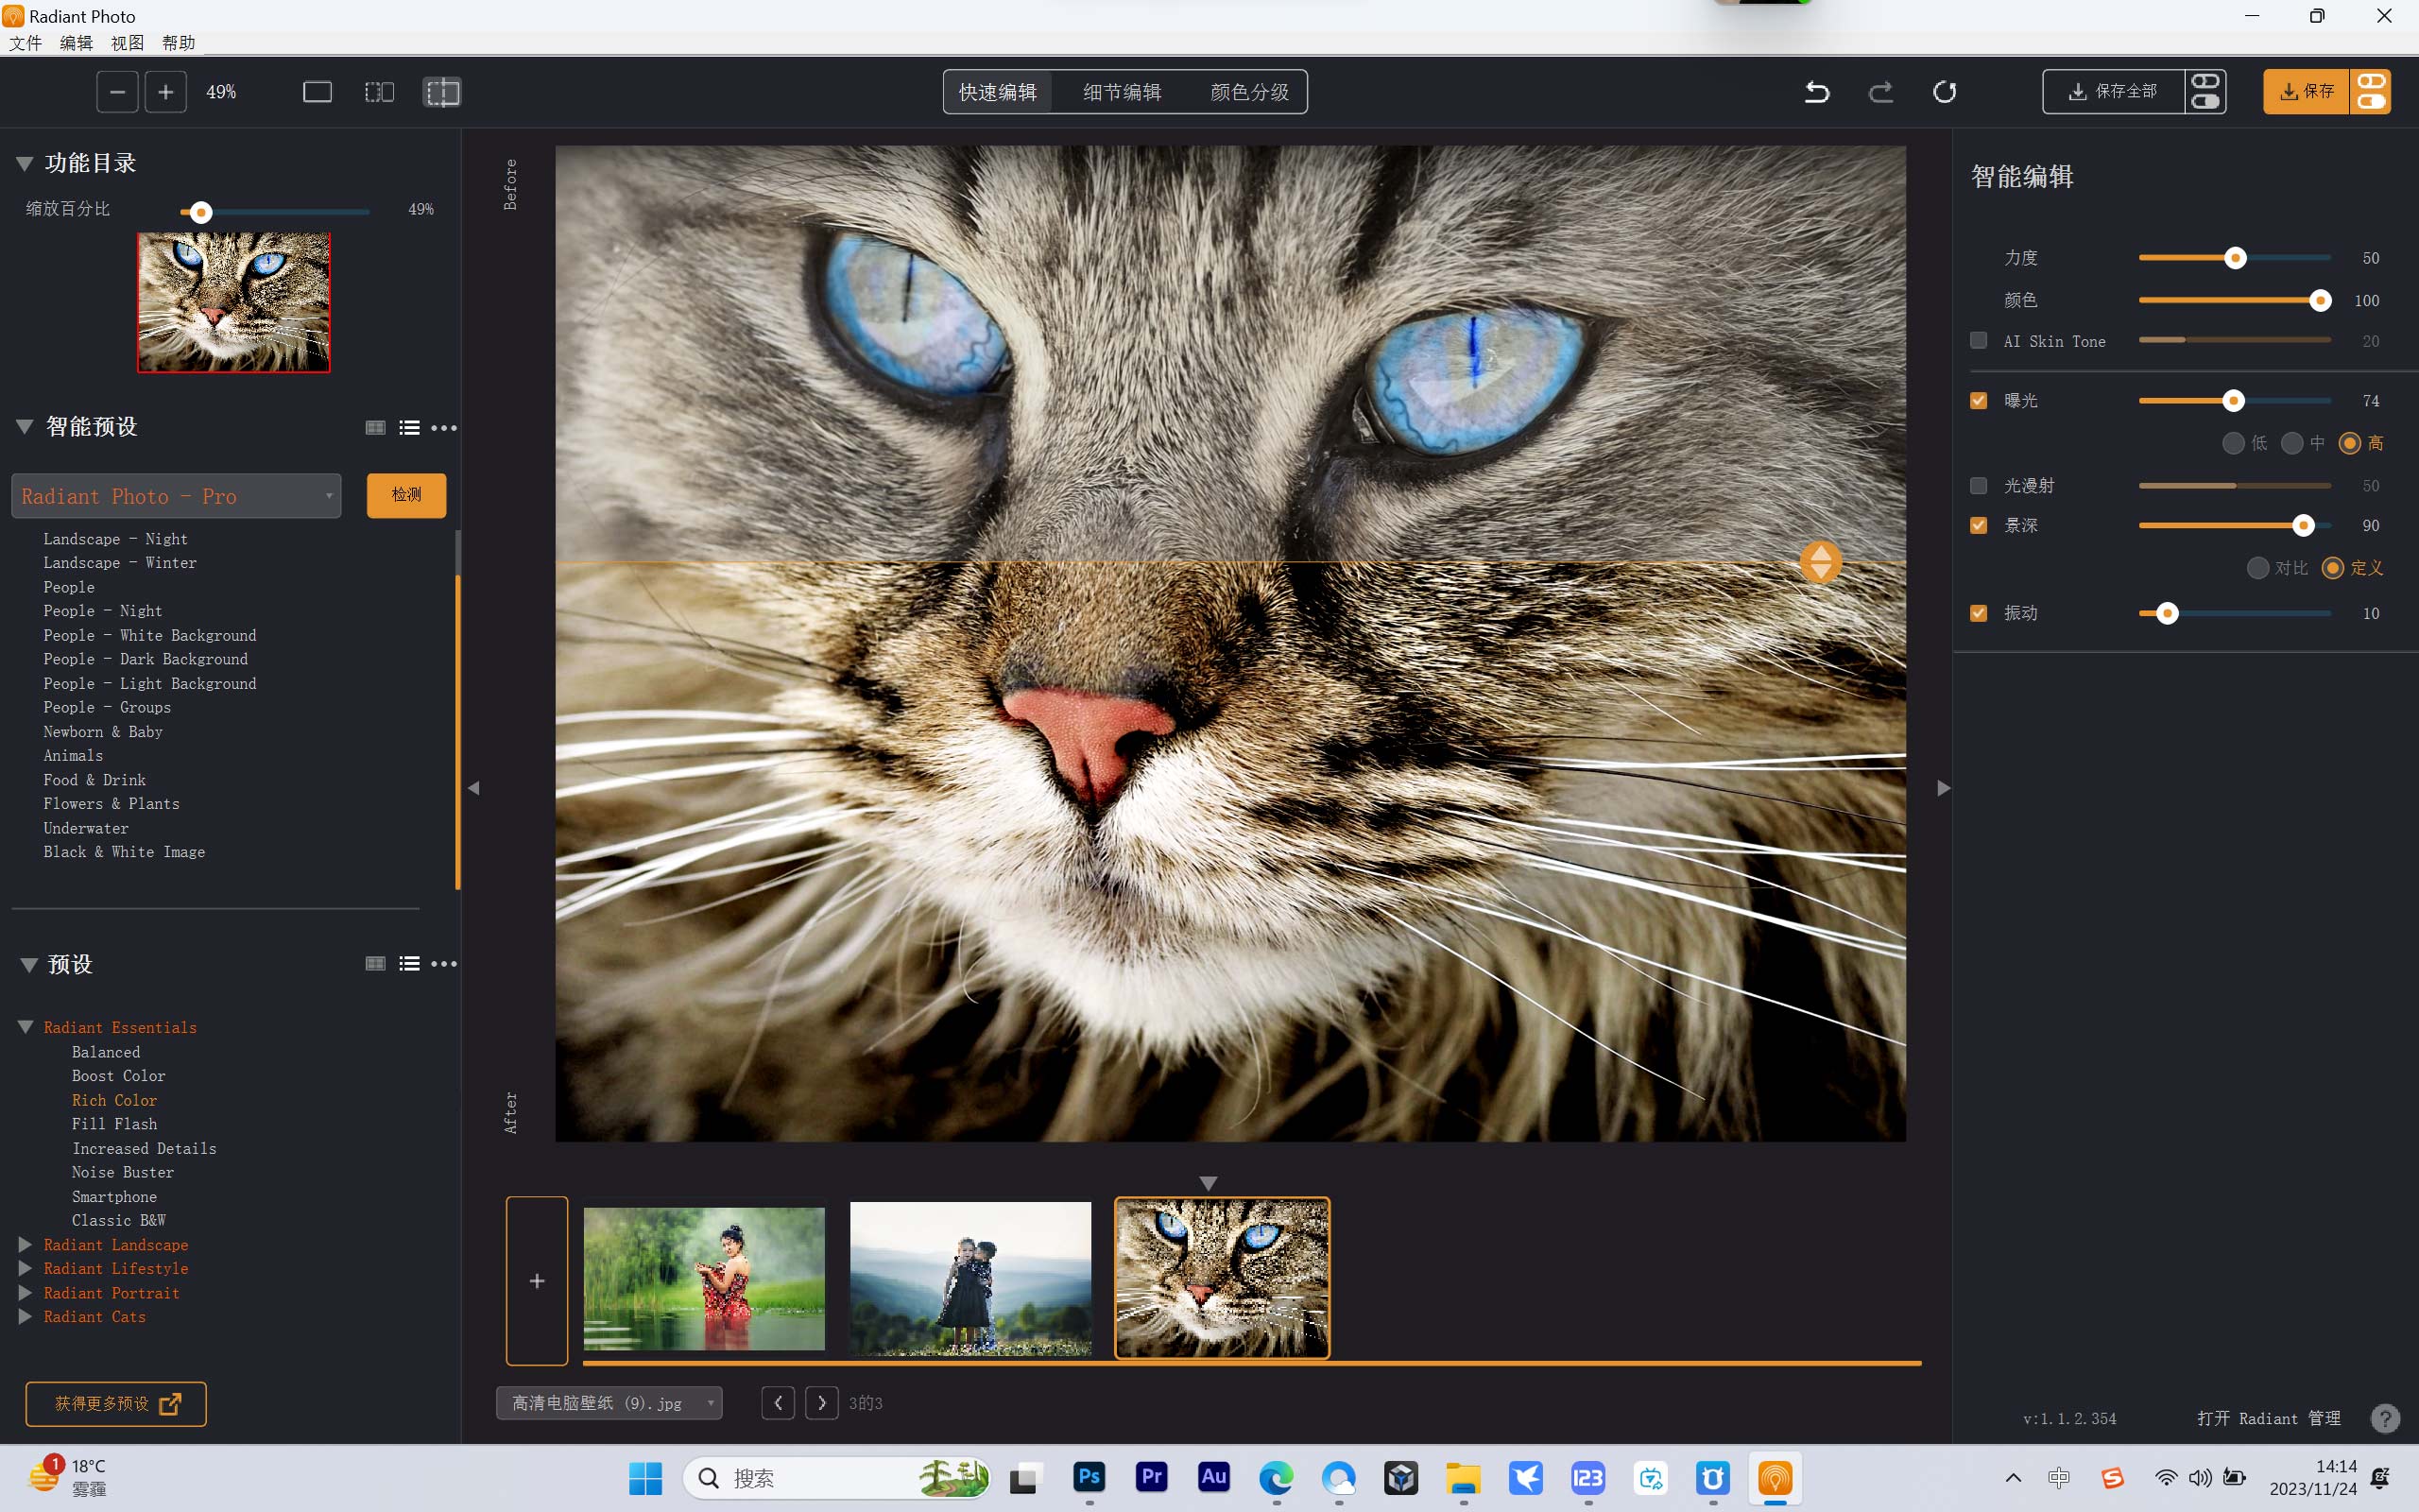Click the 获得更多预设 link button
2419x1512 pixels.
click(116, 1404)
